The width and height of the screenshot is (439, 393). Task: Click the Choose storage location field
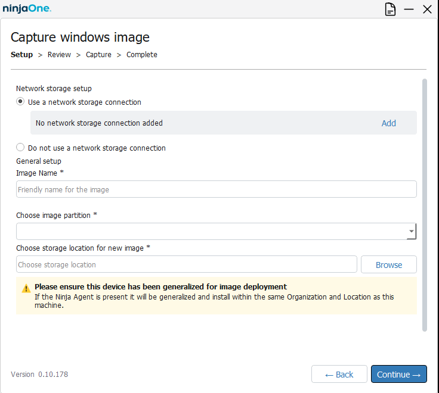click(x=186, y=264)
